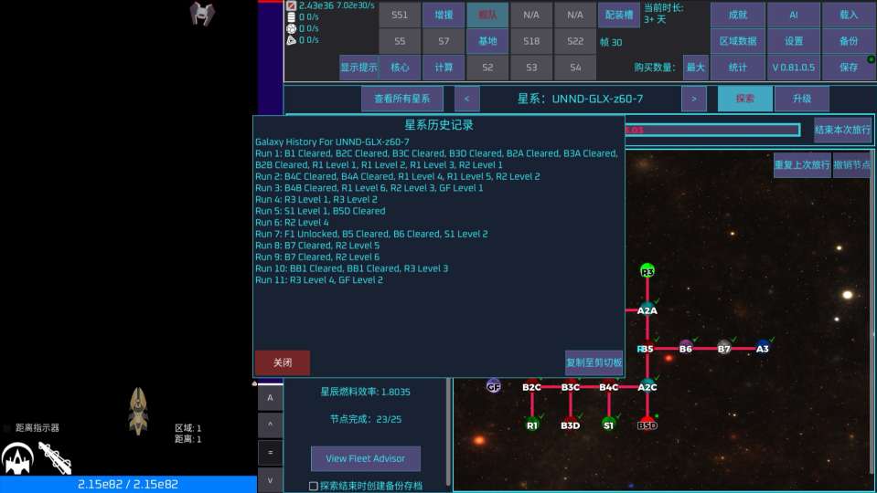Click 结束本次旅行 button

click(843, 130)
